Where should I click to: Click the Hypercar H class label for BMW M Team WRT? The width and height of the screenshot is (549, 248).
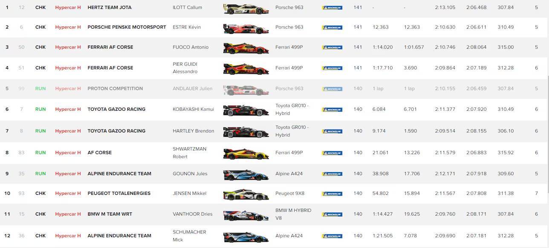click(68, 214)
